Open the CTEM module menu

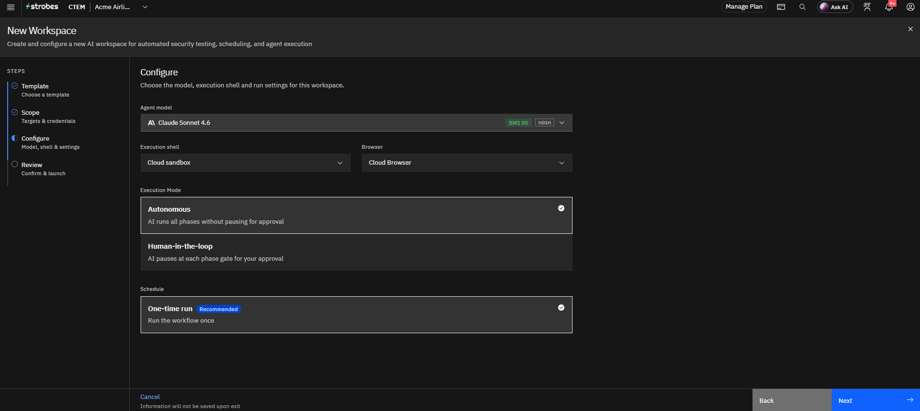pyautogui.click(x=77, y=7)
